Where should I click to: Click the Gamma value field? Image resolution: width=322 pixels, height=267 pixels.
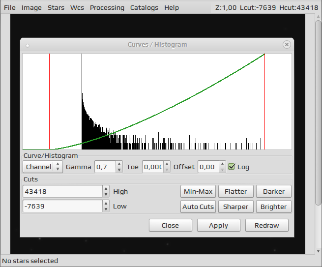[105, 167]
